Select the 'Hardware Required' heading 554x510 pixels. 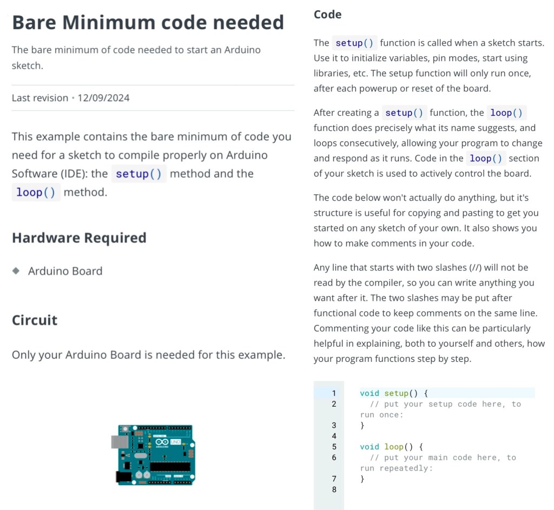click(79, 238)
